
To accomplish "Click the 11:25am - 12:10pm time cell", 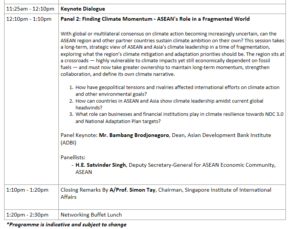I will coord(30,9).
